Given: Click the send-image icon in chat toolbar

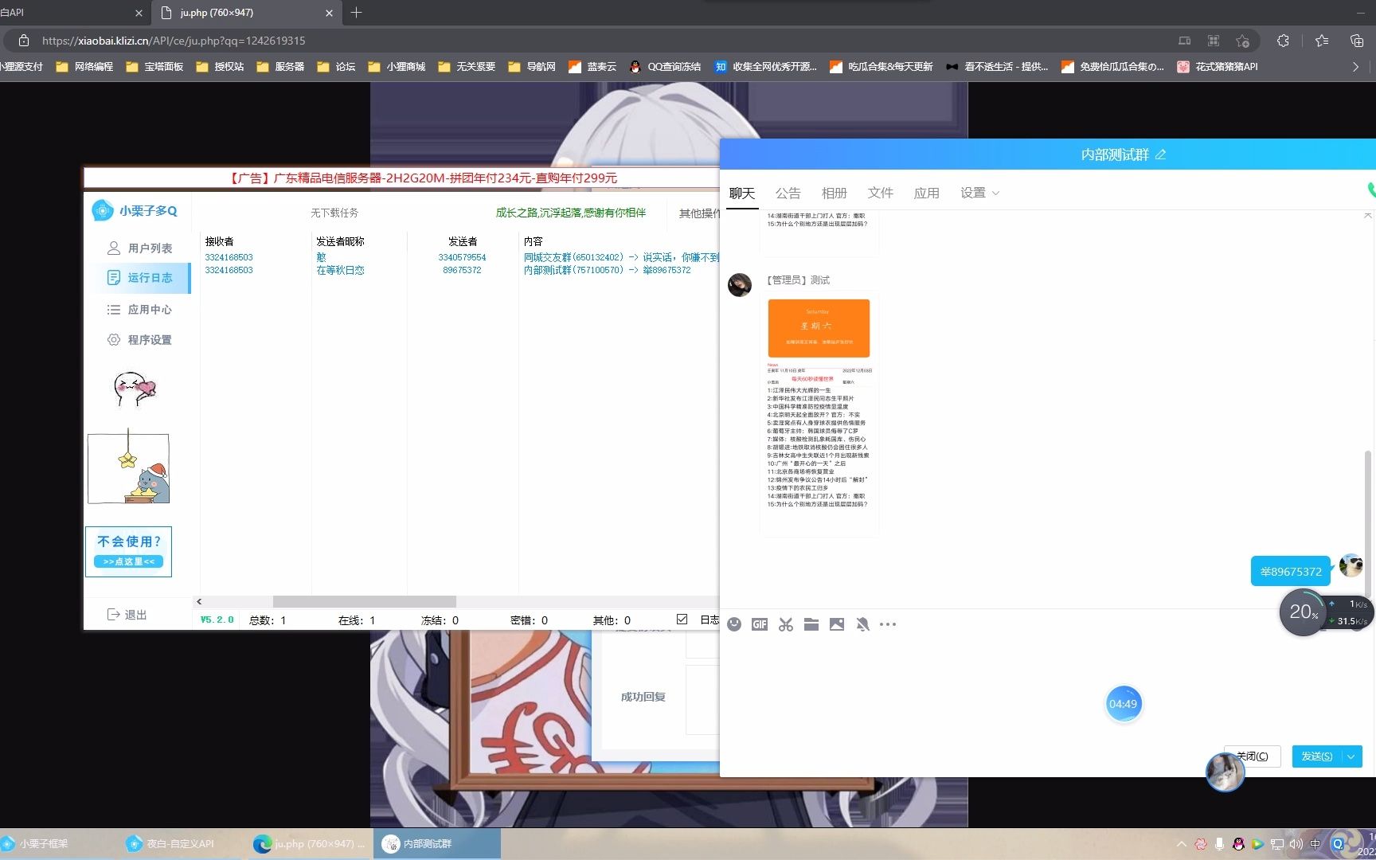Looking at the screenshot, I should click(x=837, y=624).
